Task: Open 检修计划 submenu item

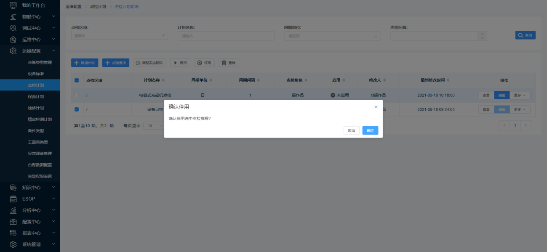Action: (36, 108)
